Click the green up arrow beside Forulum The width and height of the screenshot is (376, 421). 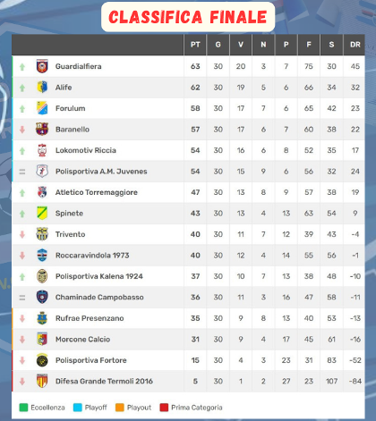click(22, 109)
